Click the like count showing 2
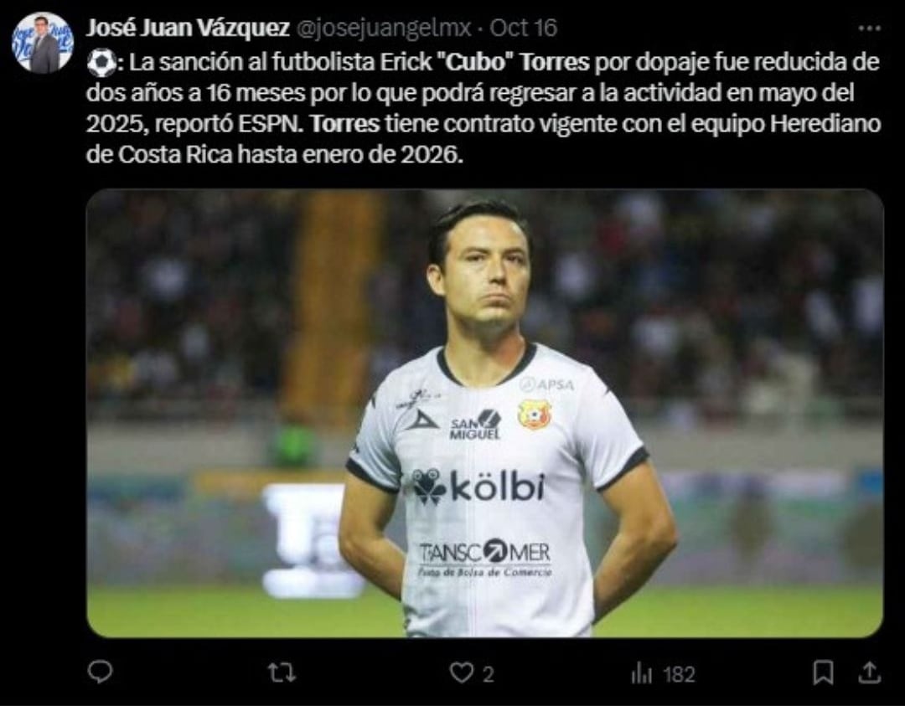The image size is (905, 706). pos(489,673)
